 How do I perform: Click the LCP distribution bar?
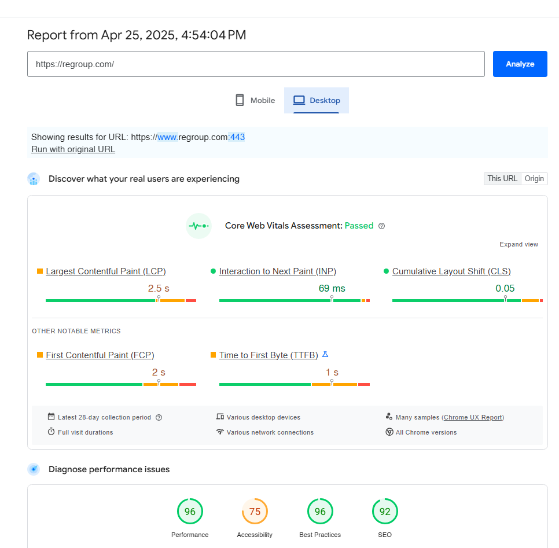tap(121, 300)
